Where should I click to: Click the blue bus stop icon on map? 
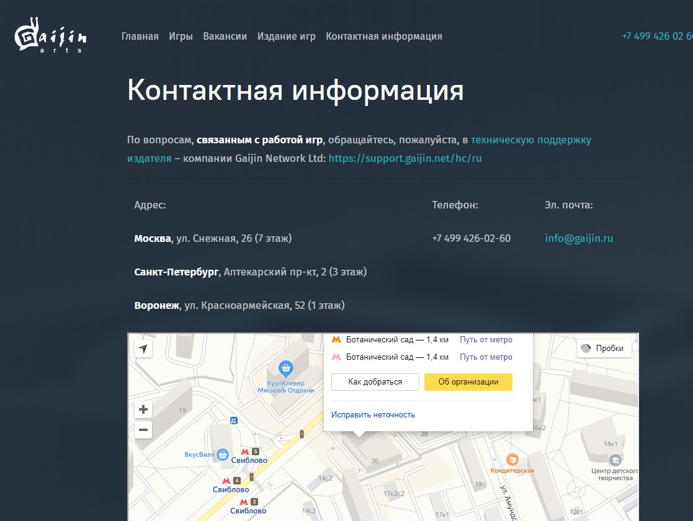pos(234,421)
